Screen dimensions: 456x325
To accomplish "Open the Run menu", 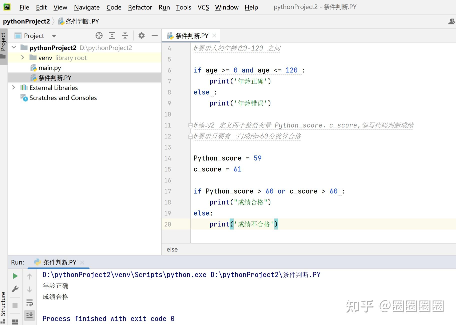I will (x=164, y=7).
